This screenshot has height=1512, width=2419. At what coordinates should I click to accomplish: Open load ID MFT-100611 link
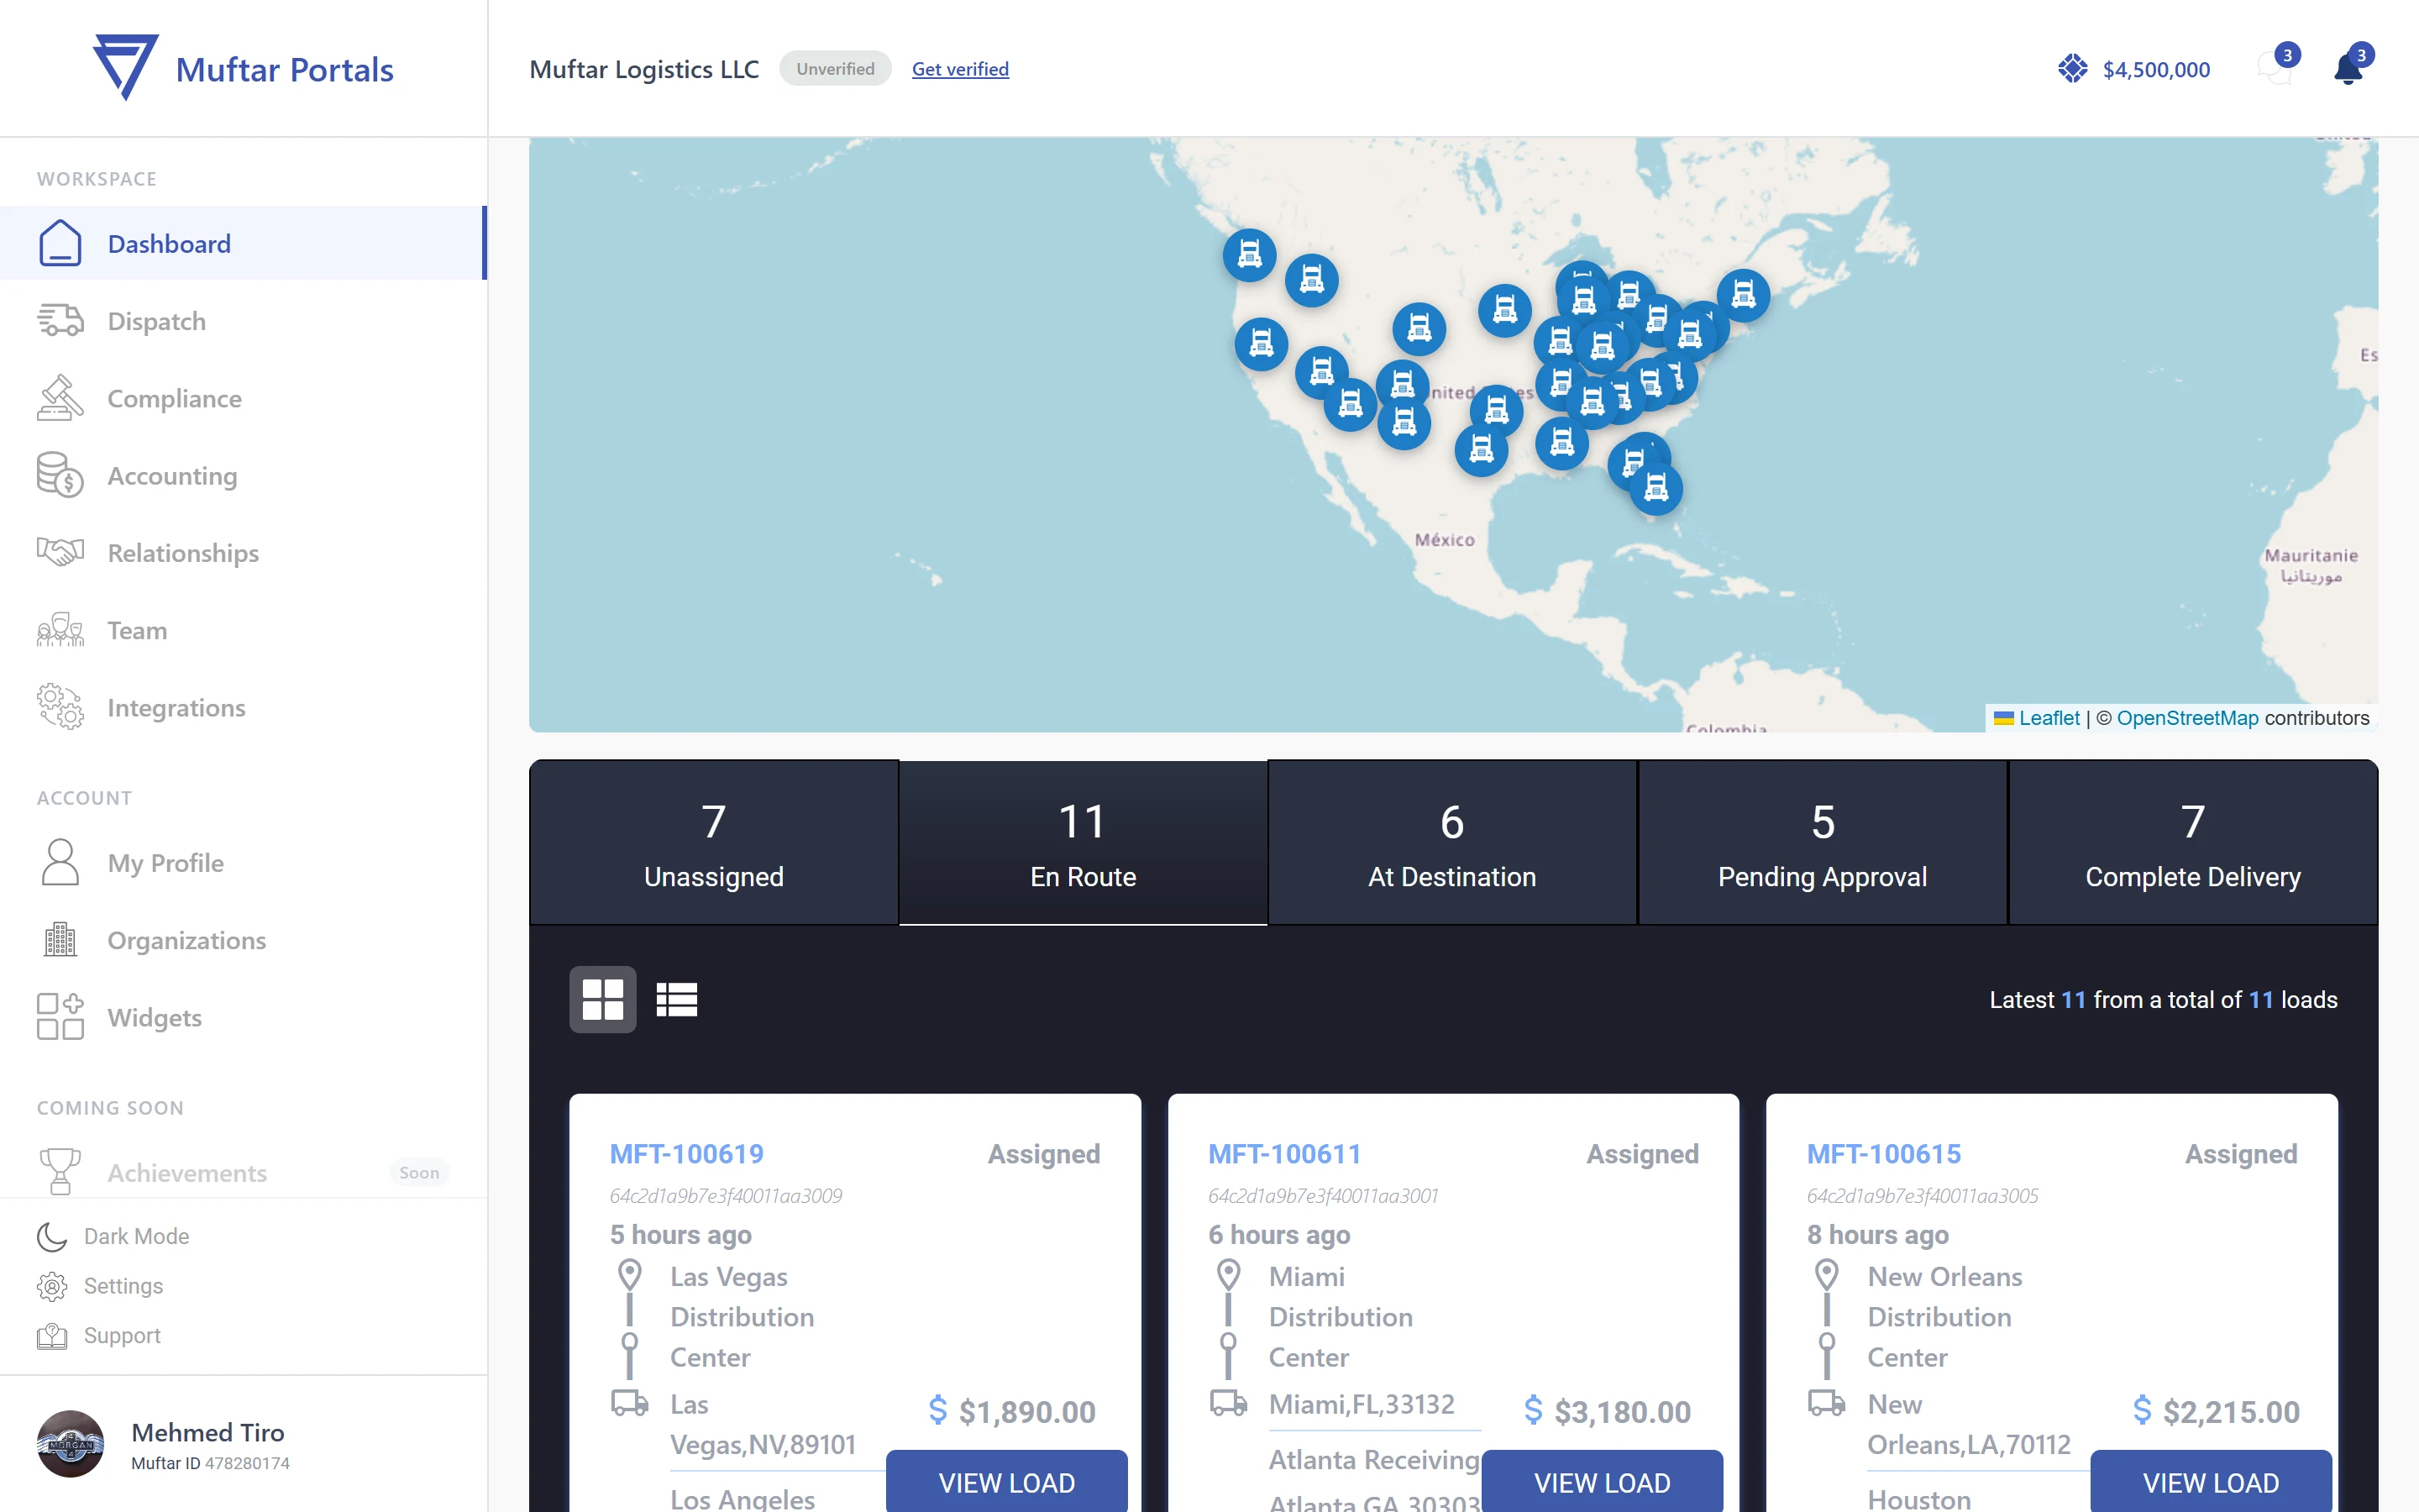pyautogui.click(x=1284, y=1154)
